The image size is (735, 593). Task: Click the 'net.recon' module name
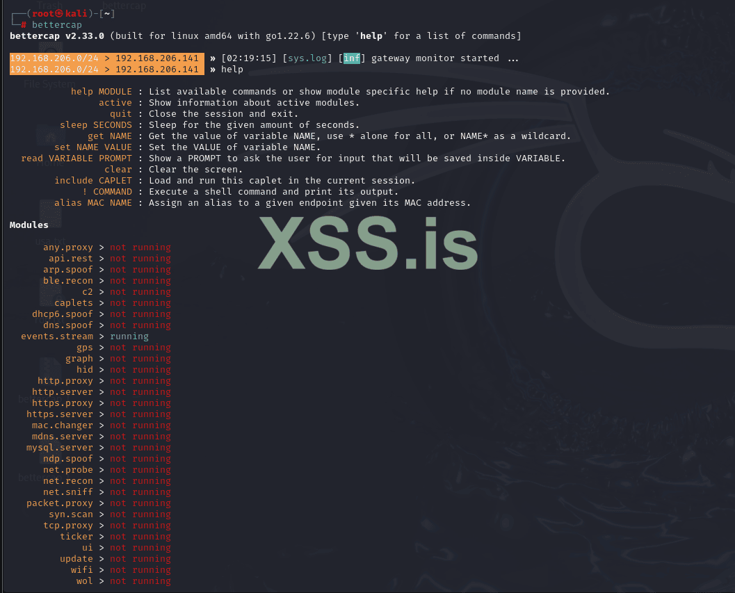[x=68, y=481]
